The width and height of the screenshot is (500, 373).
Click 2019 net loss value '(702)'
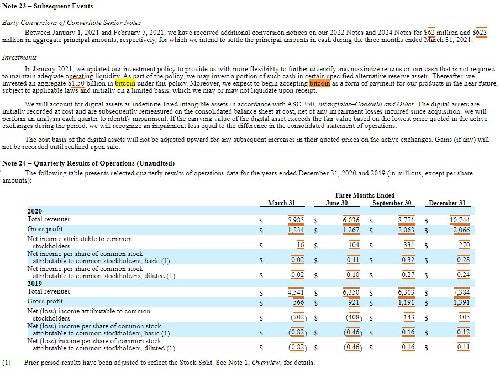(x=298, y=317)
